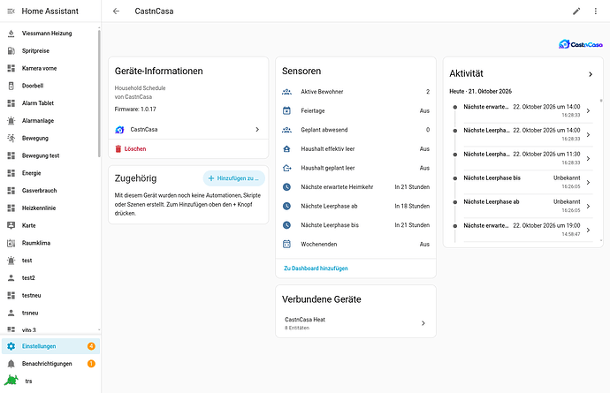Image resolution: width=610 pixels, height=393 pixels.
Task: Click the Nächste erwartete Heimkehr clock icon
Action: click(286, 187)
